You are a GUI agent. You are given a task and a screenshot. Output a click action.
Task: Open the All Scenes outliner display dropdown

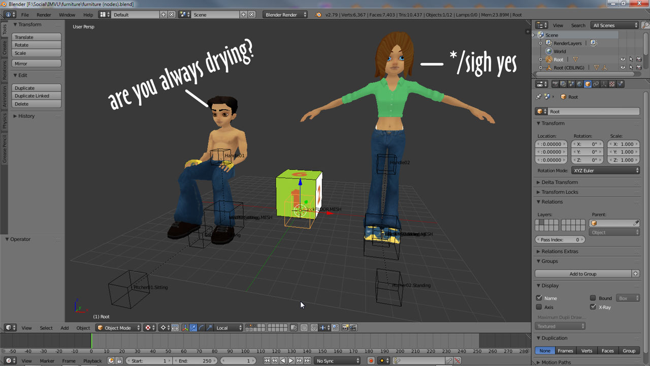pos(615,25)
